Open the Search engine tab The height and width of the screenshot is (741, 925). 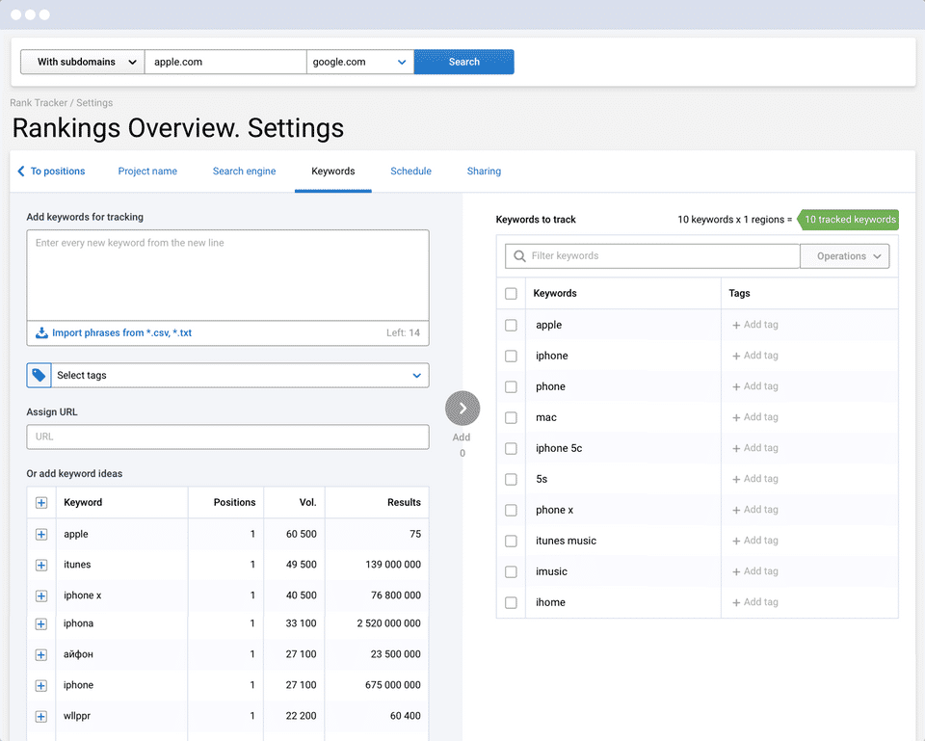point(244,172)
